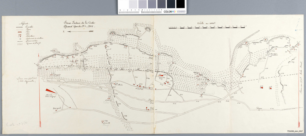Click the red vertical arrow on right edge

(x=299, y=85)
